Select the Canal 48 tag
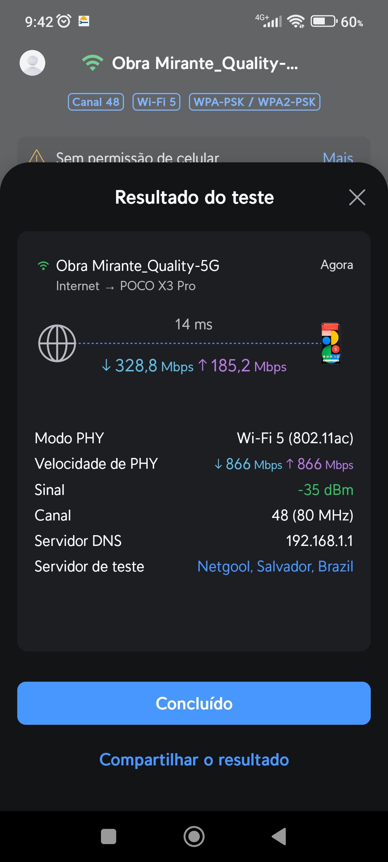The width and height of the screenshot is (388, 862). (x=96, y=102)
